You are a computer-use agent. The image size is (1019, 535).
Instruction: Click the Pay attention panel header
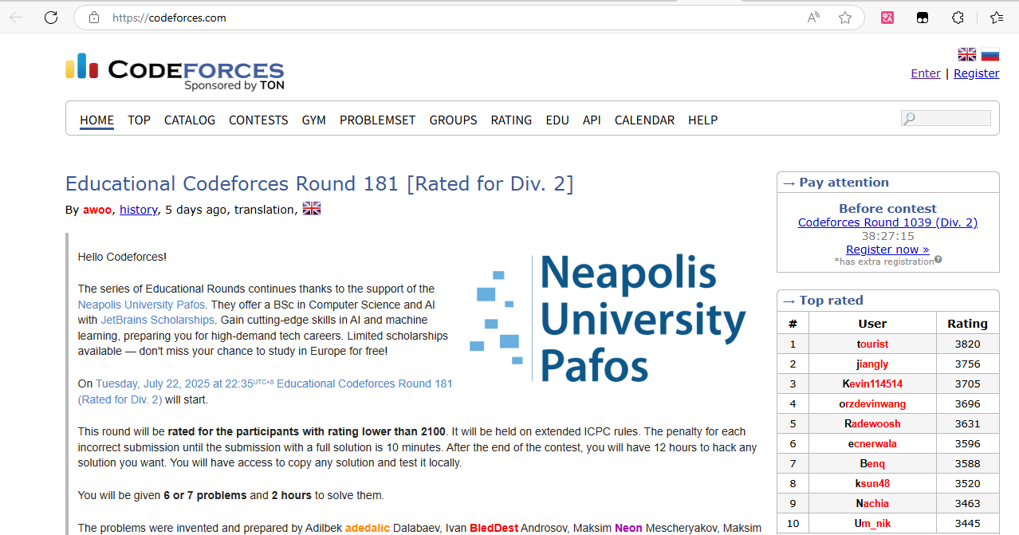[887, 183]
